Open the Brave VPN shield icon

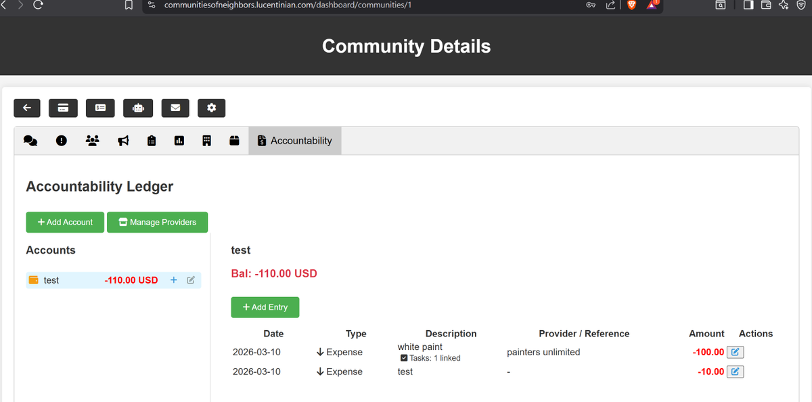tap(801, 5)
